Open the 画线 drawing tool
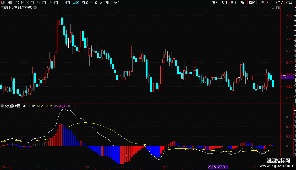This screenshot has width=296, height=170. [x=252, y=2]
